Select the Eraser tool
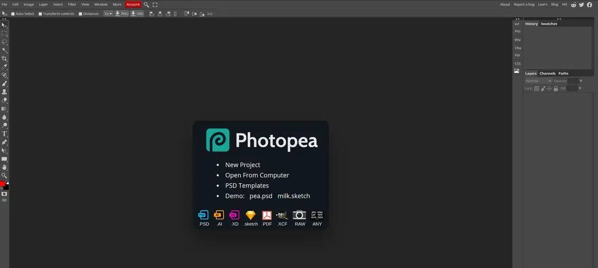 click(4, 100)
